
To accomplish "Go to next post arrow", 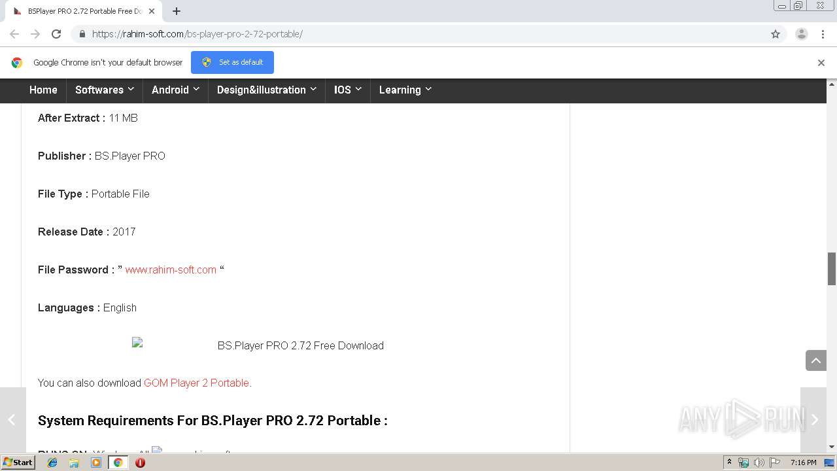I will (814, 420).
